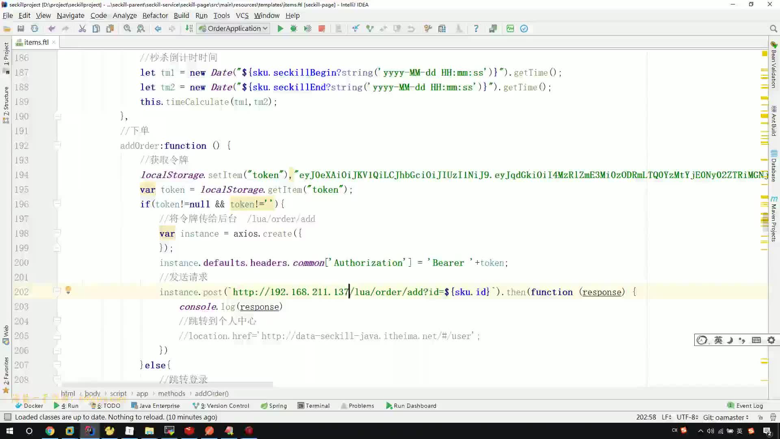780x439 pixels.
Task: Open the Navigate menu
Action: pyautogui.click(x=71, y=15)
